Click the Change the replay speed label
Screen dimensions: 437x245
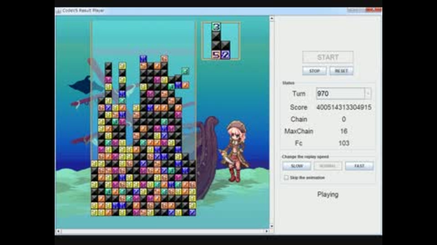click(305, 157)
